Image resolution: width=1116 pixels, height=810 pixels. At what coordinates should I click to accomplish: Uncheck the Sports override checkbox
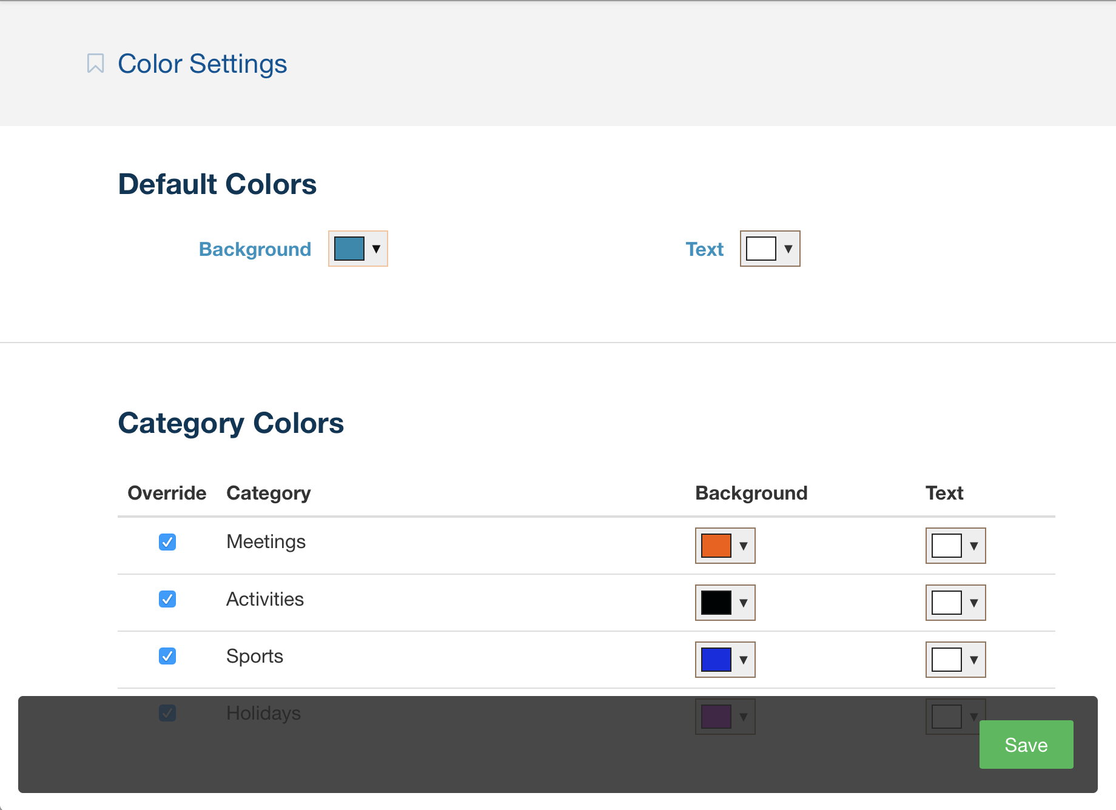167,656
